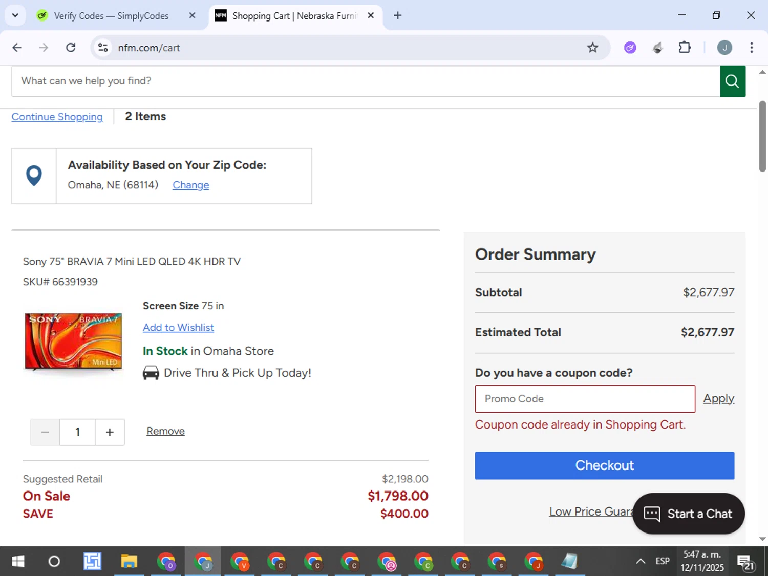Increase quantity with the plus button
This screenshot has height=576, width=768.
pyautogui.click(x=110, y=432)
